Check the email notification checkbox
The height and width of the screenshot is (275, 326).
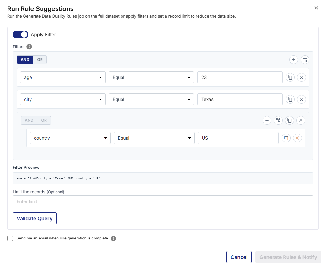(x=10, y=239)
